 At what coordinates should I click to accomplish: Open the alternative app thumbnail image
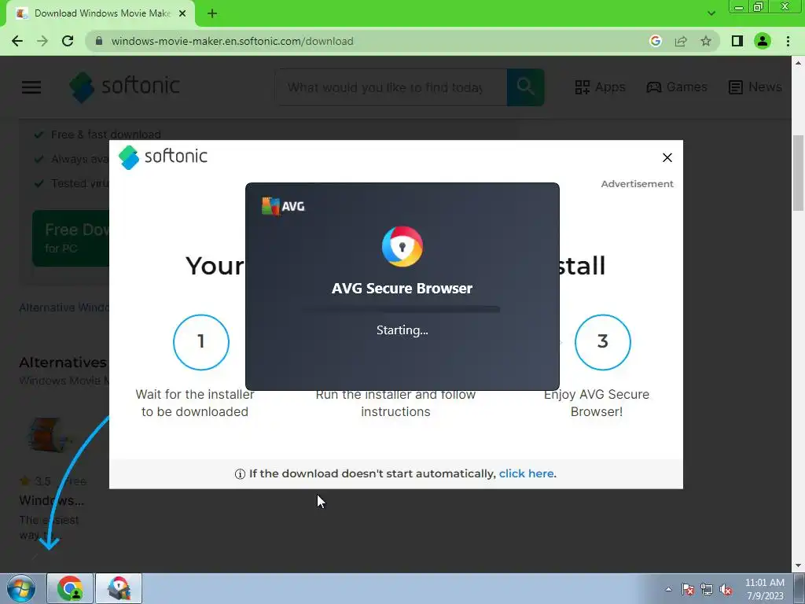[47, 436]
